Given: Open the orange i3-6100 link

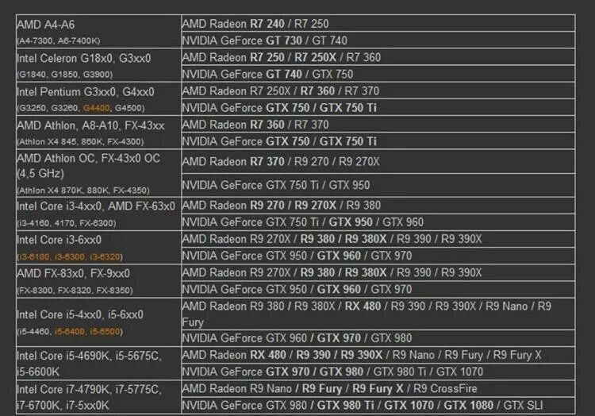Looking at the screenshot, I should 34,257.
